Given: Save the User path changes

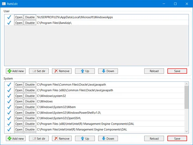Looking at the screenshot, I should click(177, 71).
